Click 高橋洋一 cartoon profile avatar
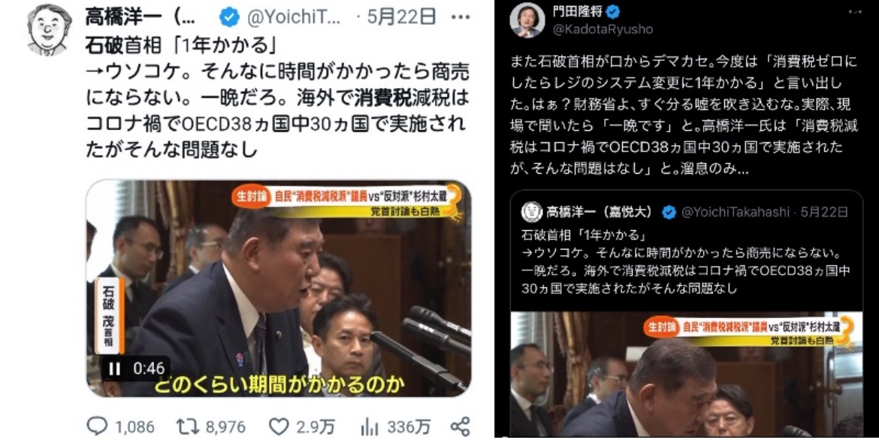Screen dimensions: 879x446 click(50, 30)
